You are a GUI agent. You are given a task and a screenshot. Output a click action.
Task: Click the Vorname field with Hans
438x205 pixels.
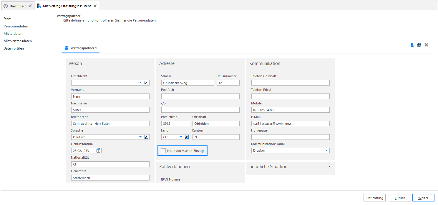(x=110, y=96)
